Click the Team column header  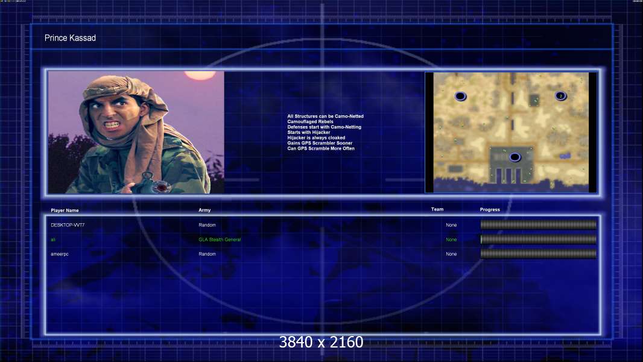click(437, 209)
